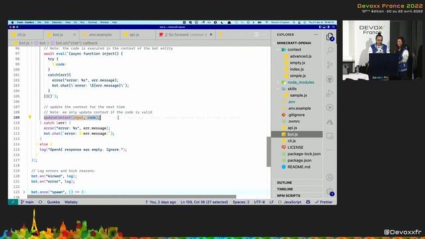Viewport: 425px width, 239px height.
Task: Show additional activity bar views ellipsis
Action: coord(329,150)
